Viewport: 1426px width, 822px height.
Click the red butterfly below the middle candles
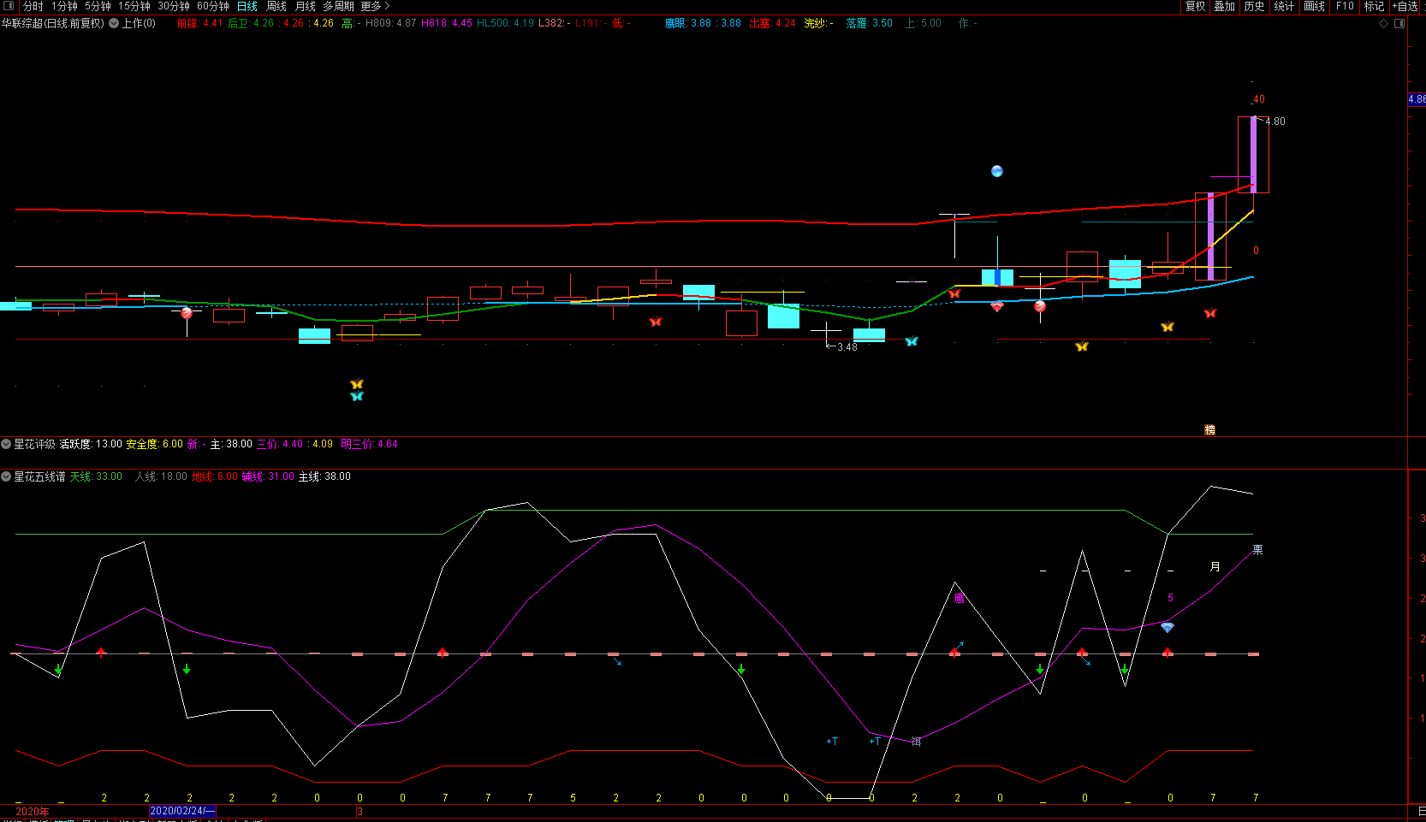pos(656,322)
